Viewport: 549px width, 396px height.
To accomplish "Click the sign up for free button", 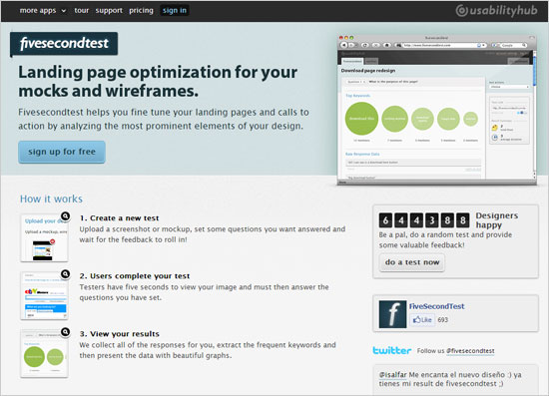I will click(62, 152).
